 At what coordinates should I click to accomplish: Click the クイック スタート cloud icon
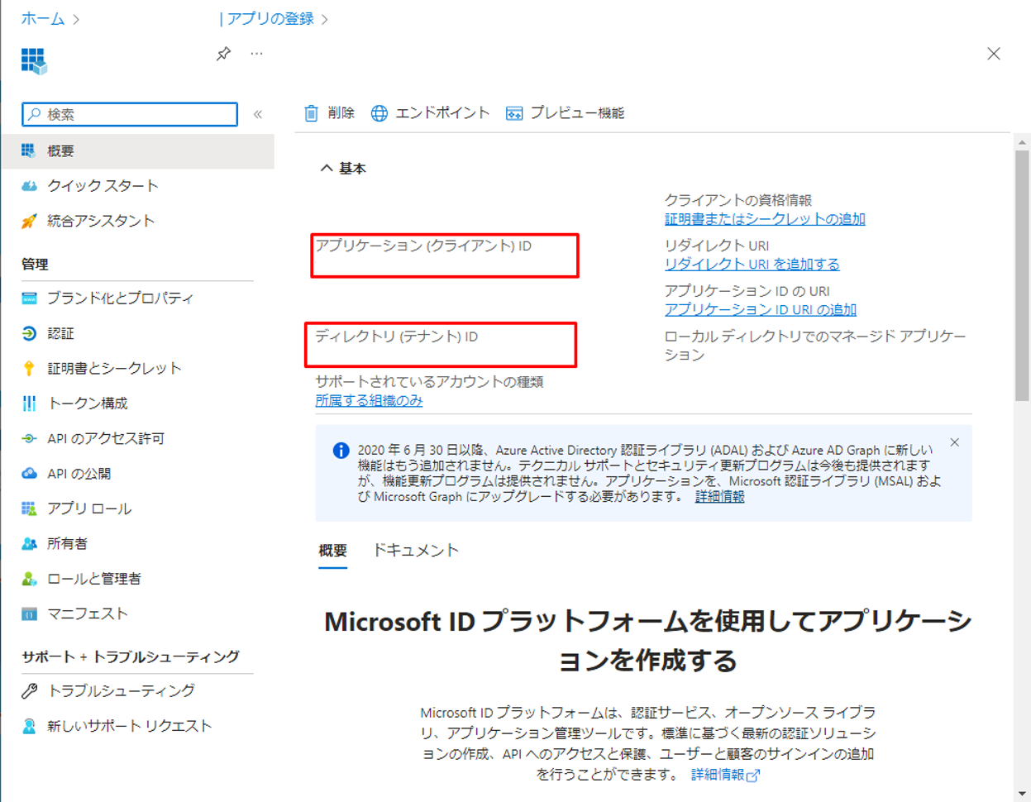[29, 186]
